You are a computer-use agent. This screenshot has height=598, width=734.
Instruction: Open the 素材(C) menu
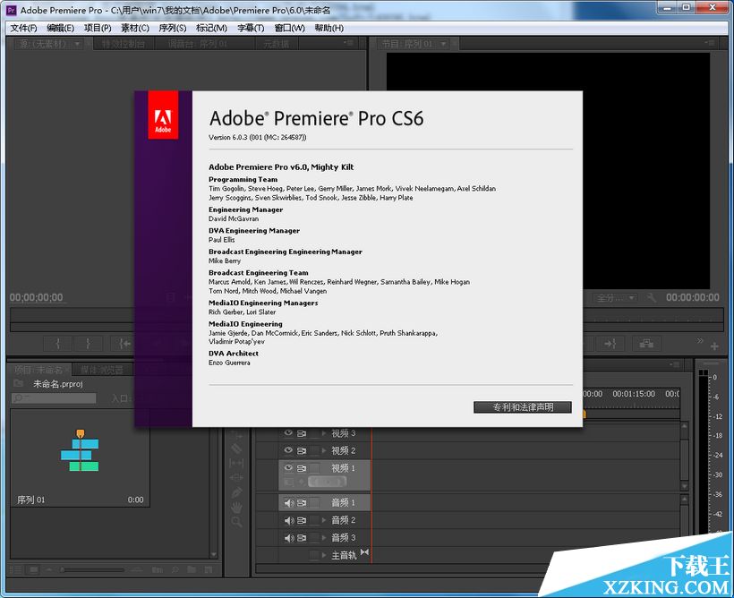[135, 28]
